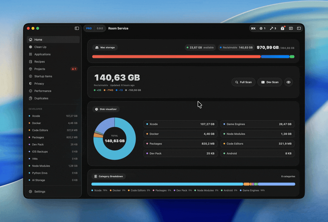
Task: Open the Duplicates section icon
Action: [31, 98]
